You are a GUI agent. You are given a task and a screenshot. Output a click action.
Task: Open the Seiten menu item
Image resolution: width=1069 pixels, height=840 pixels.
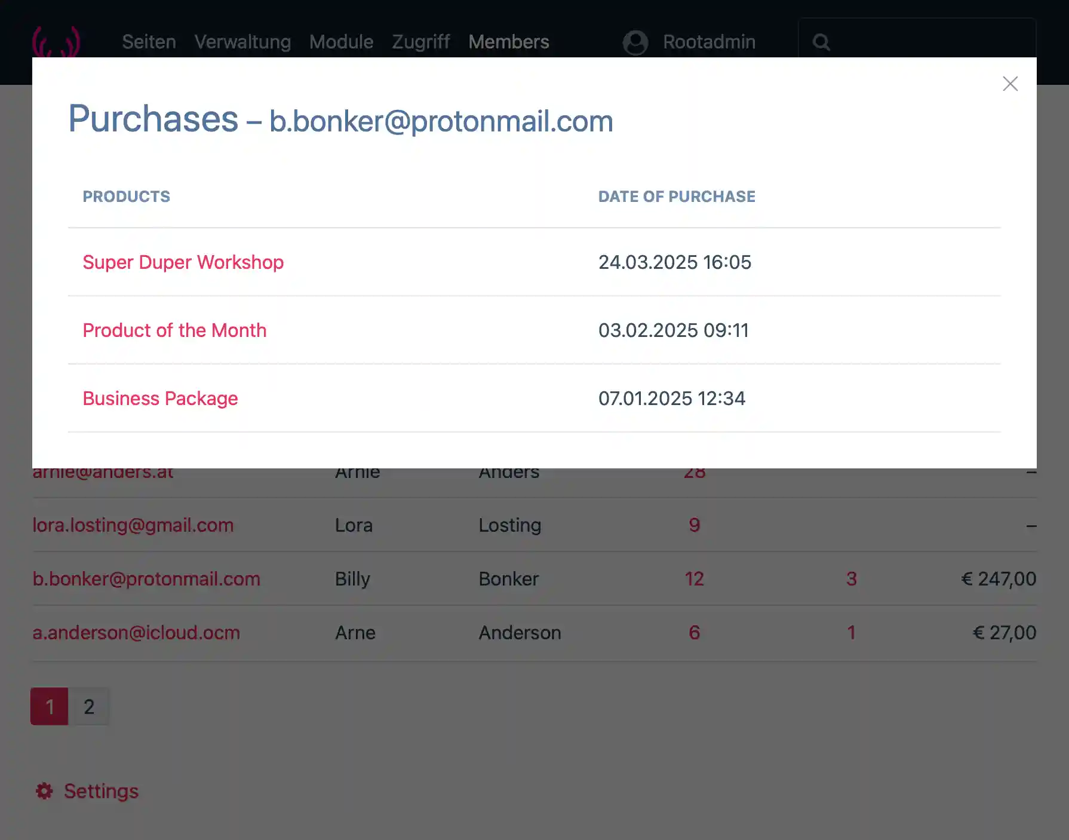pos(149,42)
